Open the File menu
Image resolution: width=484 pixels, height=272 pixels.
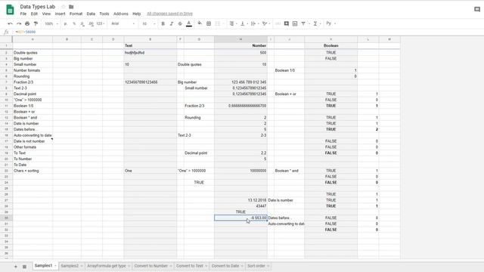click(x=23, y=14)
